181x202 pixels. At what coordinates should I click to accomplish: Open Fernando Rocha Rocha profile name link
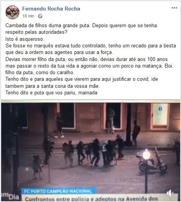51,9
